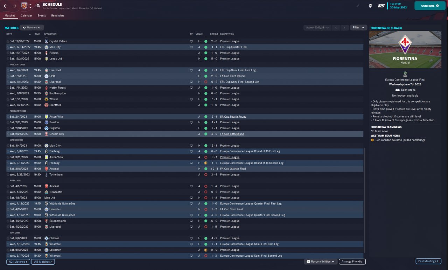Open the West Ham club crest

tap(24, 6)
